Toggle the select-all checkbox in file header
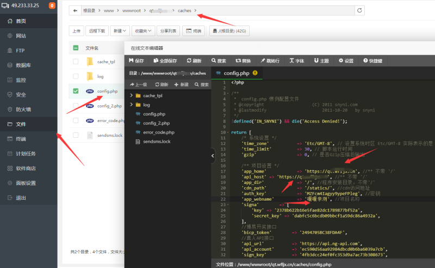This screenshot has height=268, width=435. click(76, 48)
